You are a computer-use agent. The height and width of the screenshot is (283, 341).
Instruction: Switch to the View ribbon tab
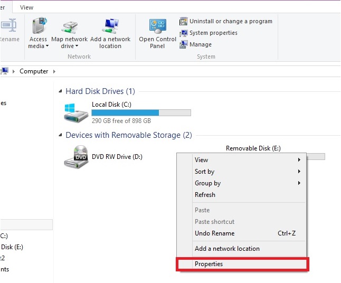click(26, 7)
